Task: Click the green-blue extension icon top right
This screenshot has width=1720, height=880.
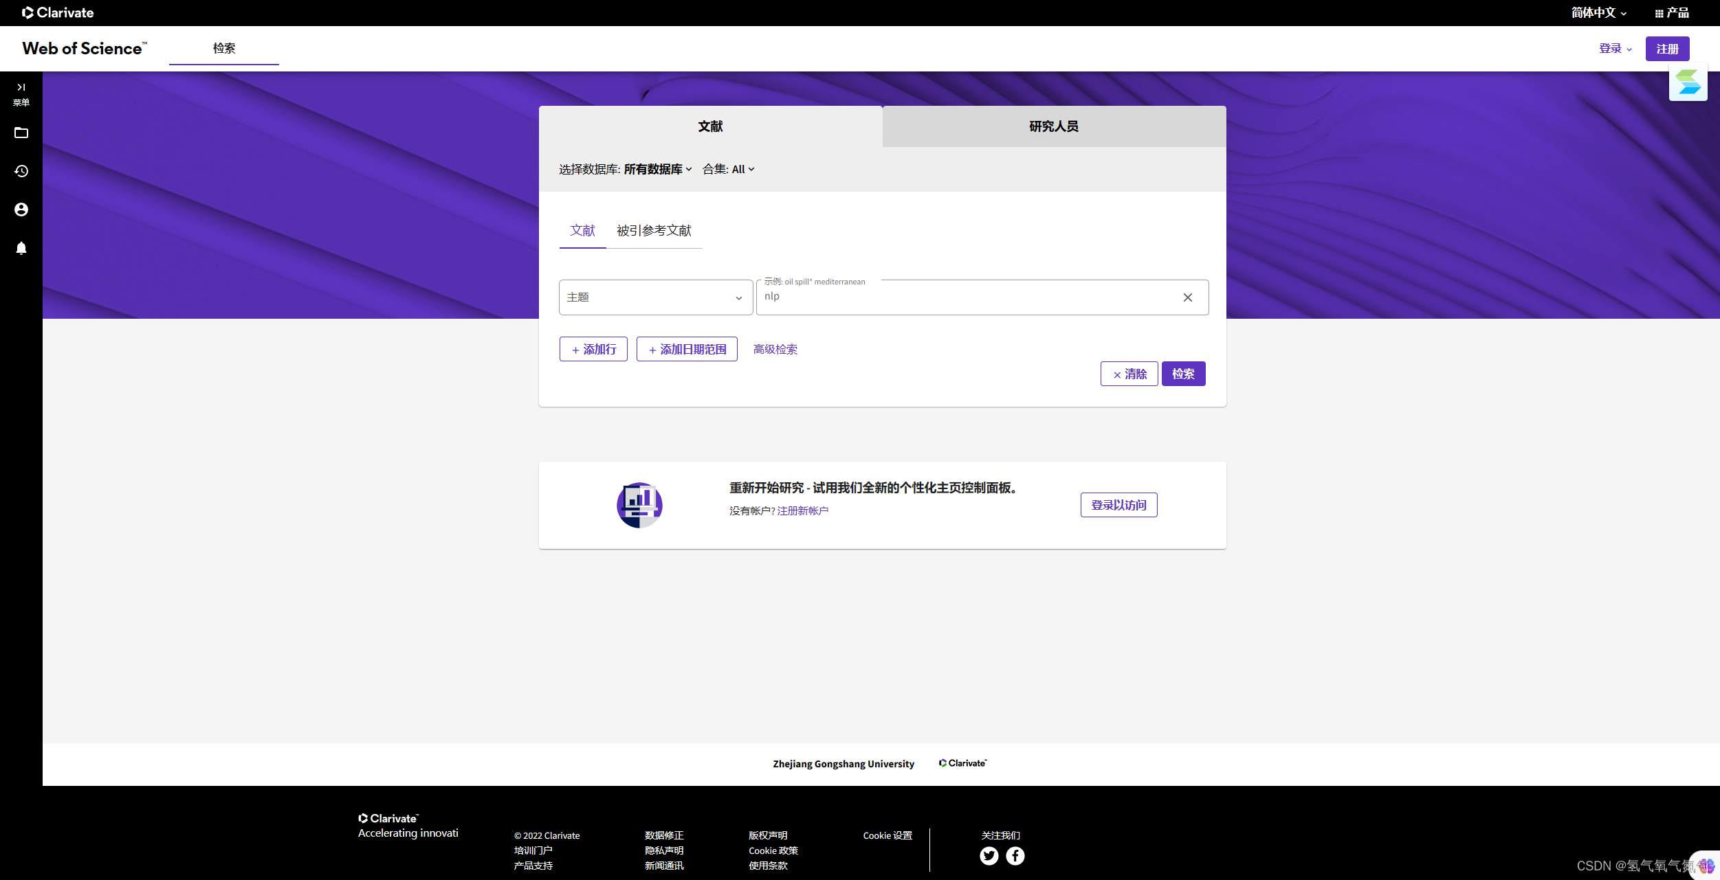Action: (x=1688, y=83)
